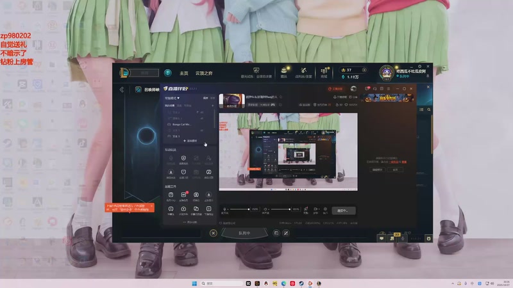Select the Bongo Cat Mv... source row
This screenshot has width=513, height=288.
point(182,124)
